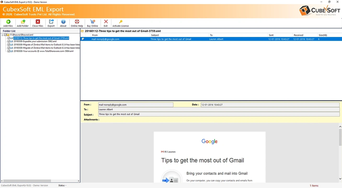The width and height of the screenshot is (342, 188).
Task: Open the About information icon
Action: [x=63, y=23]
